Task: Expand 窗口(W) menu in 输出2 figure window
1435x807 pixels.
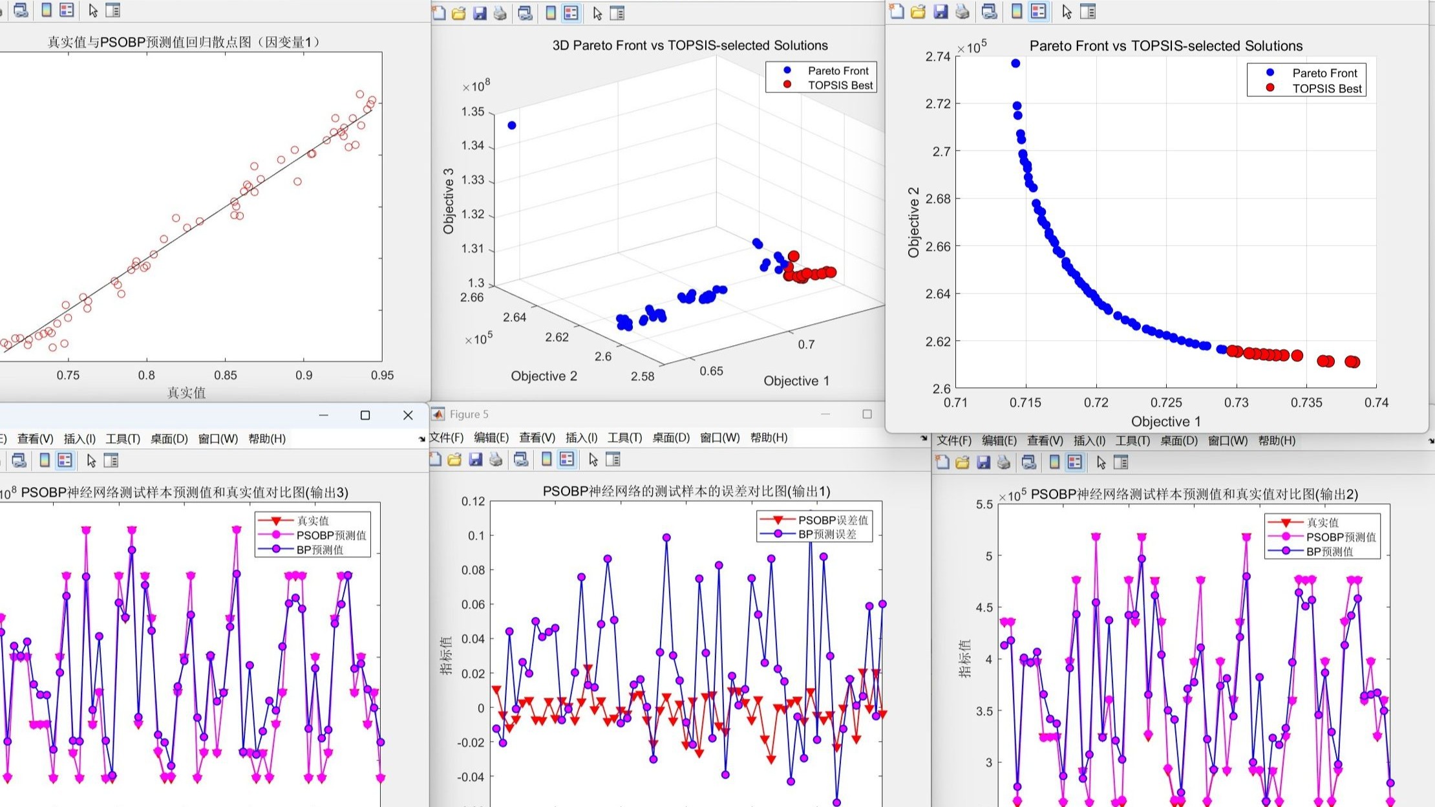Action: [x=1228, y=441]
